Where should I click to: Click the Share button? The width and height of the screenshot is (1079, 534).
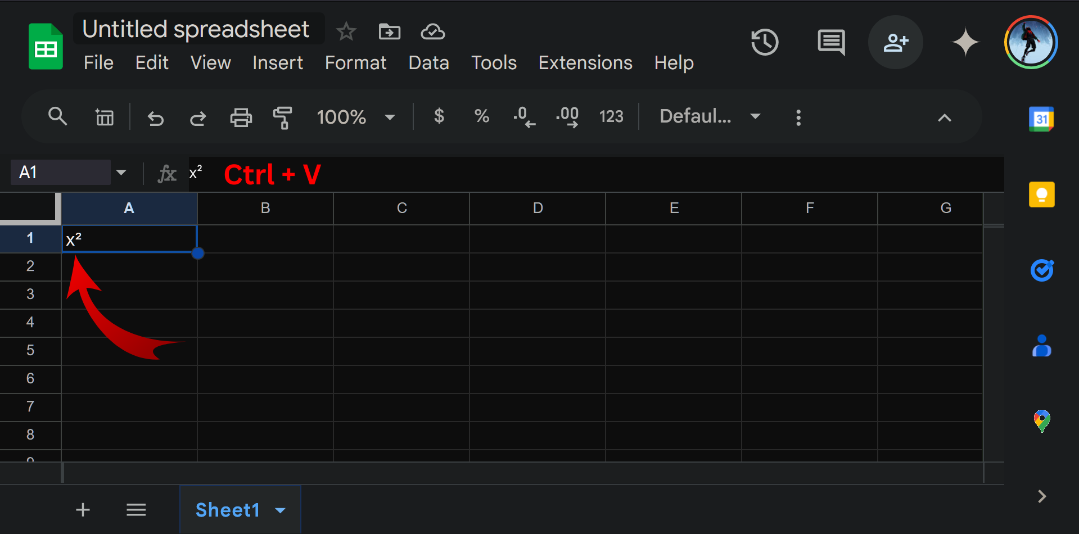tap(895, 42)
